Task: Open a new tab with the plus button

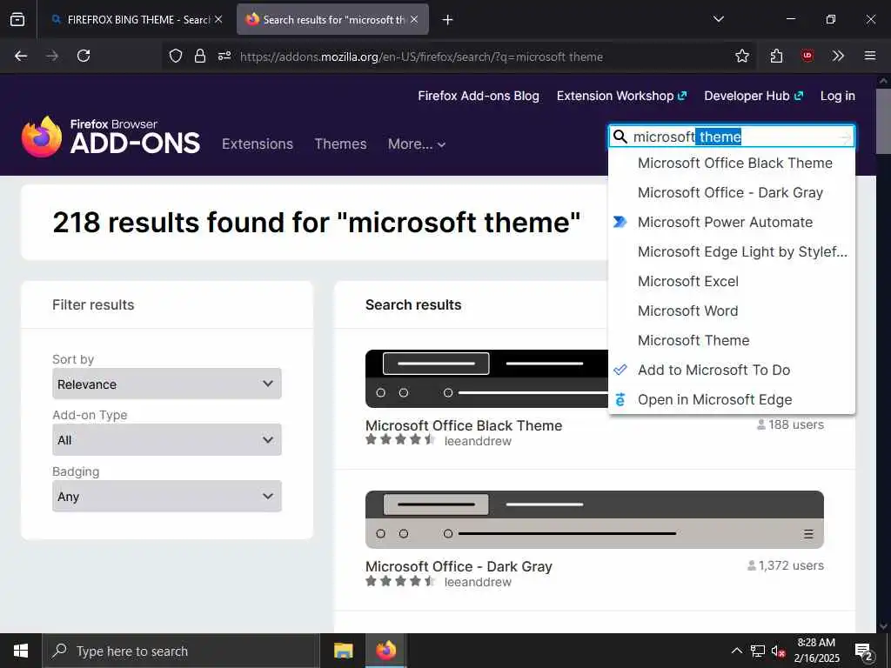Action: coord(448,20)
